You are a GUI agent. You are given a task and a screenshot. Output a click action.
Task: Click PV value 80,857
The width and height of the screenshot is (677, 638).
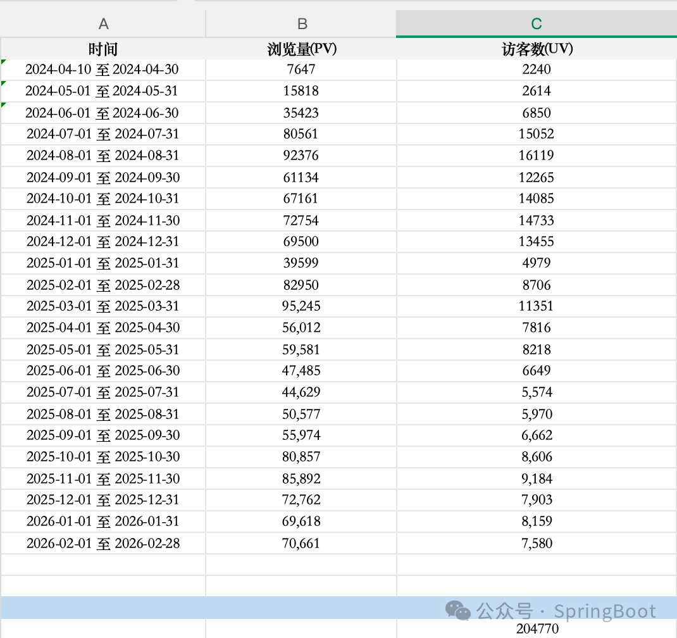point(301,456)
